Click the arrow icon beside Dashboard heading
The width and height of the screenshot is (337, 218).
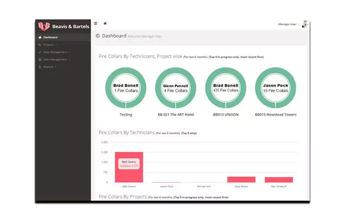pos(98,36)
